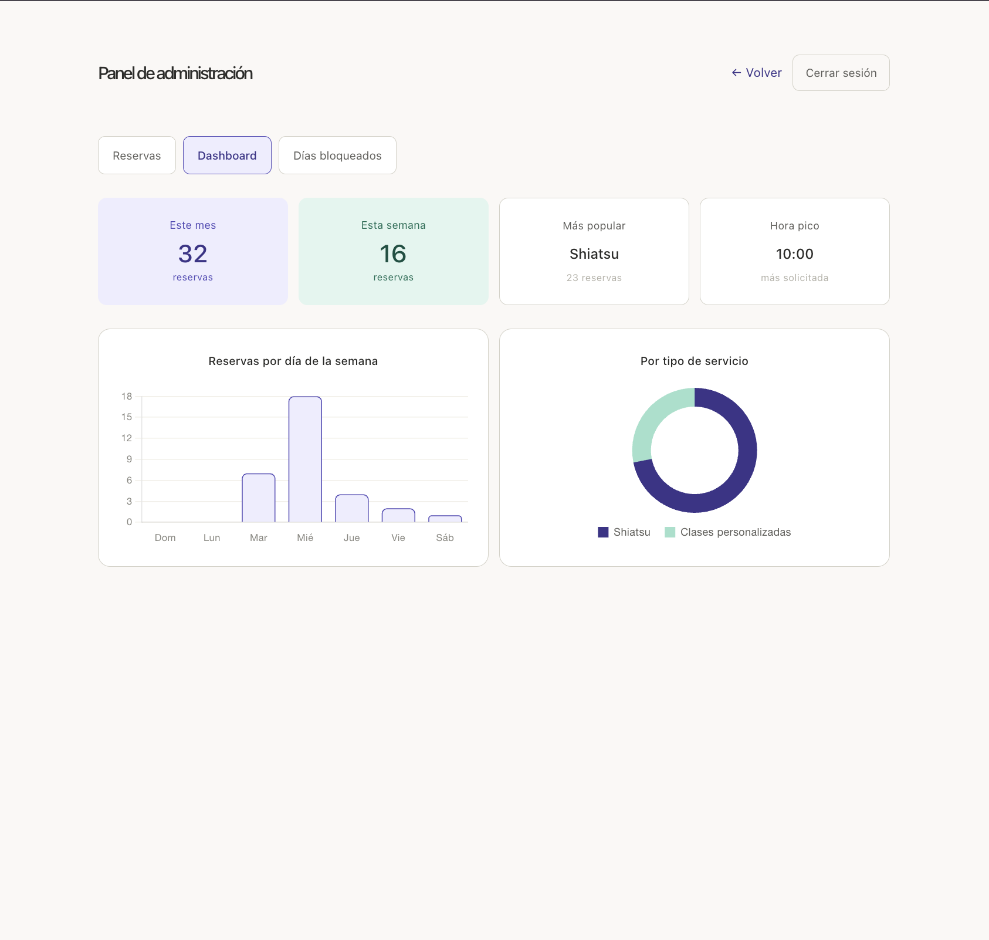The height and width of the screenshot is (940, 989).
Task: Click the Cerrar sesión button
Action: coord(841,73)
